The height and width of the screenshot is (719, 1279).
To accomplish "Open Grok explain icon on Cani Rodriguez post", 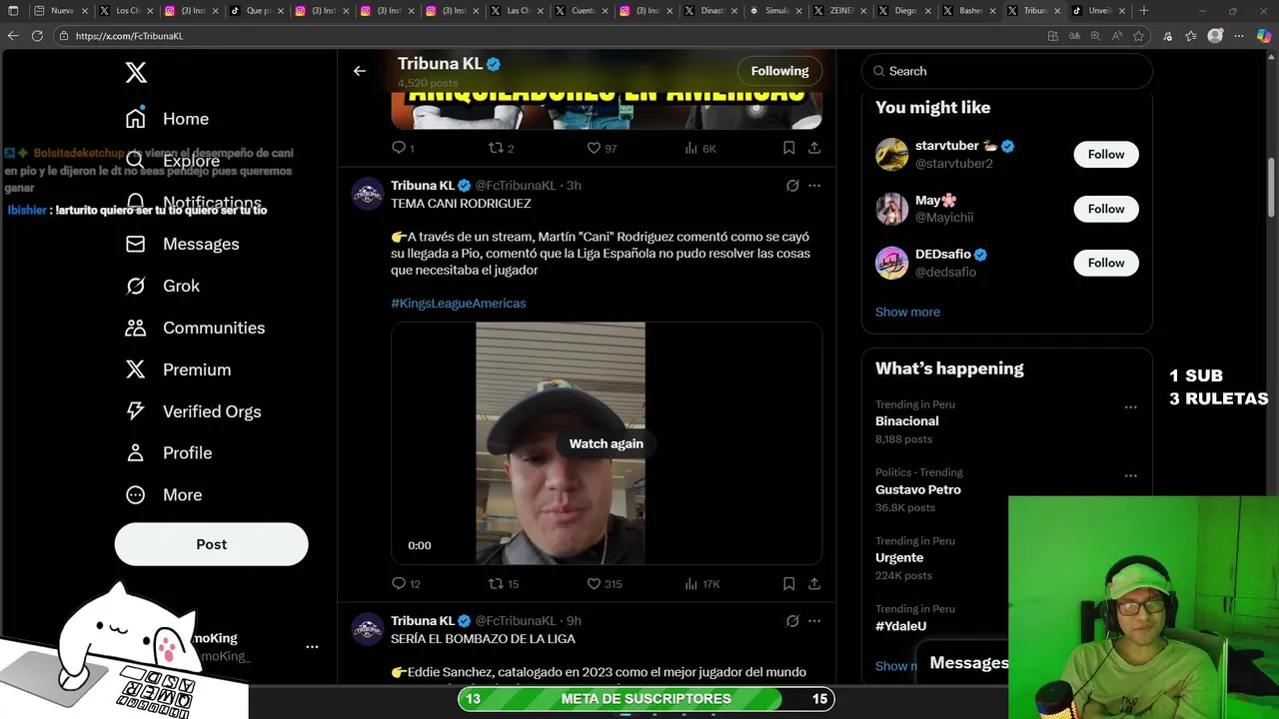I will pyautogui.click(x=792, y=186).
